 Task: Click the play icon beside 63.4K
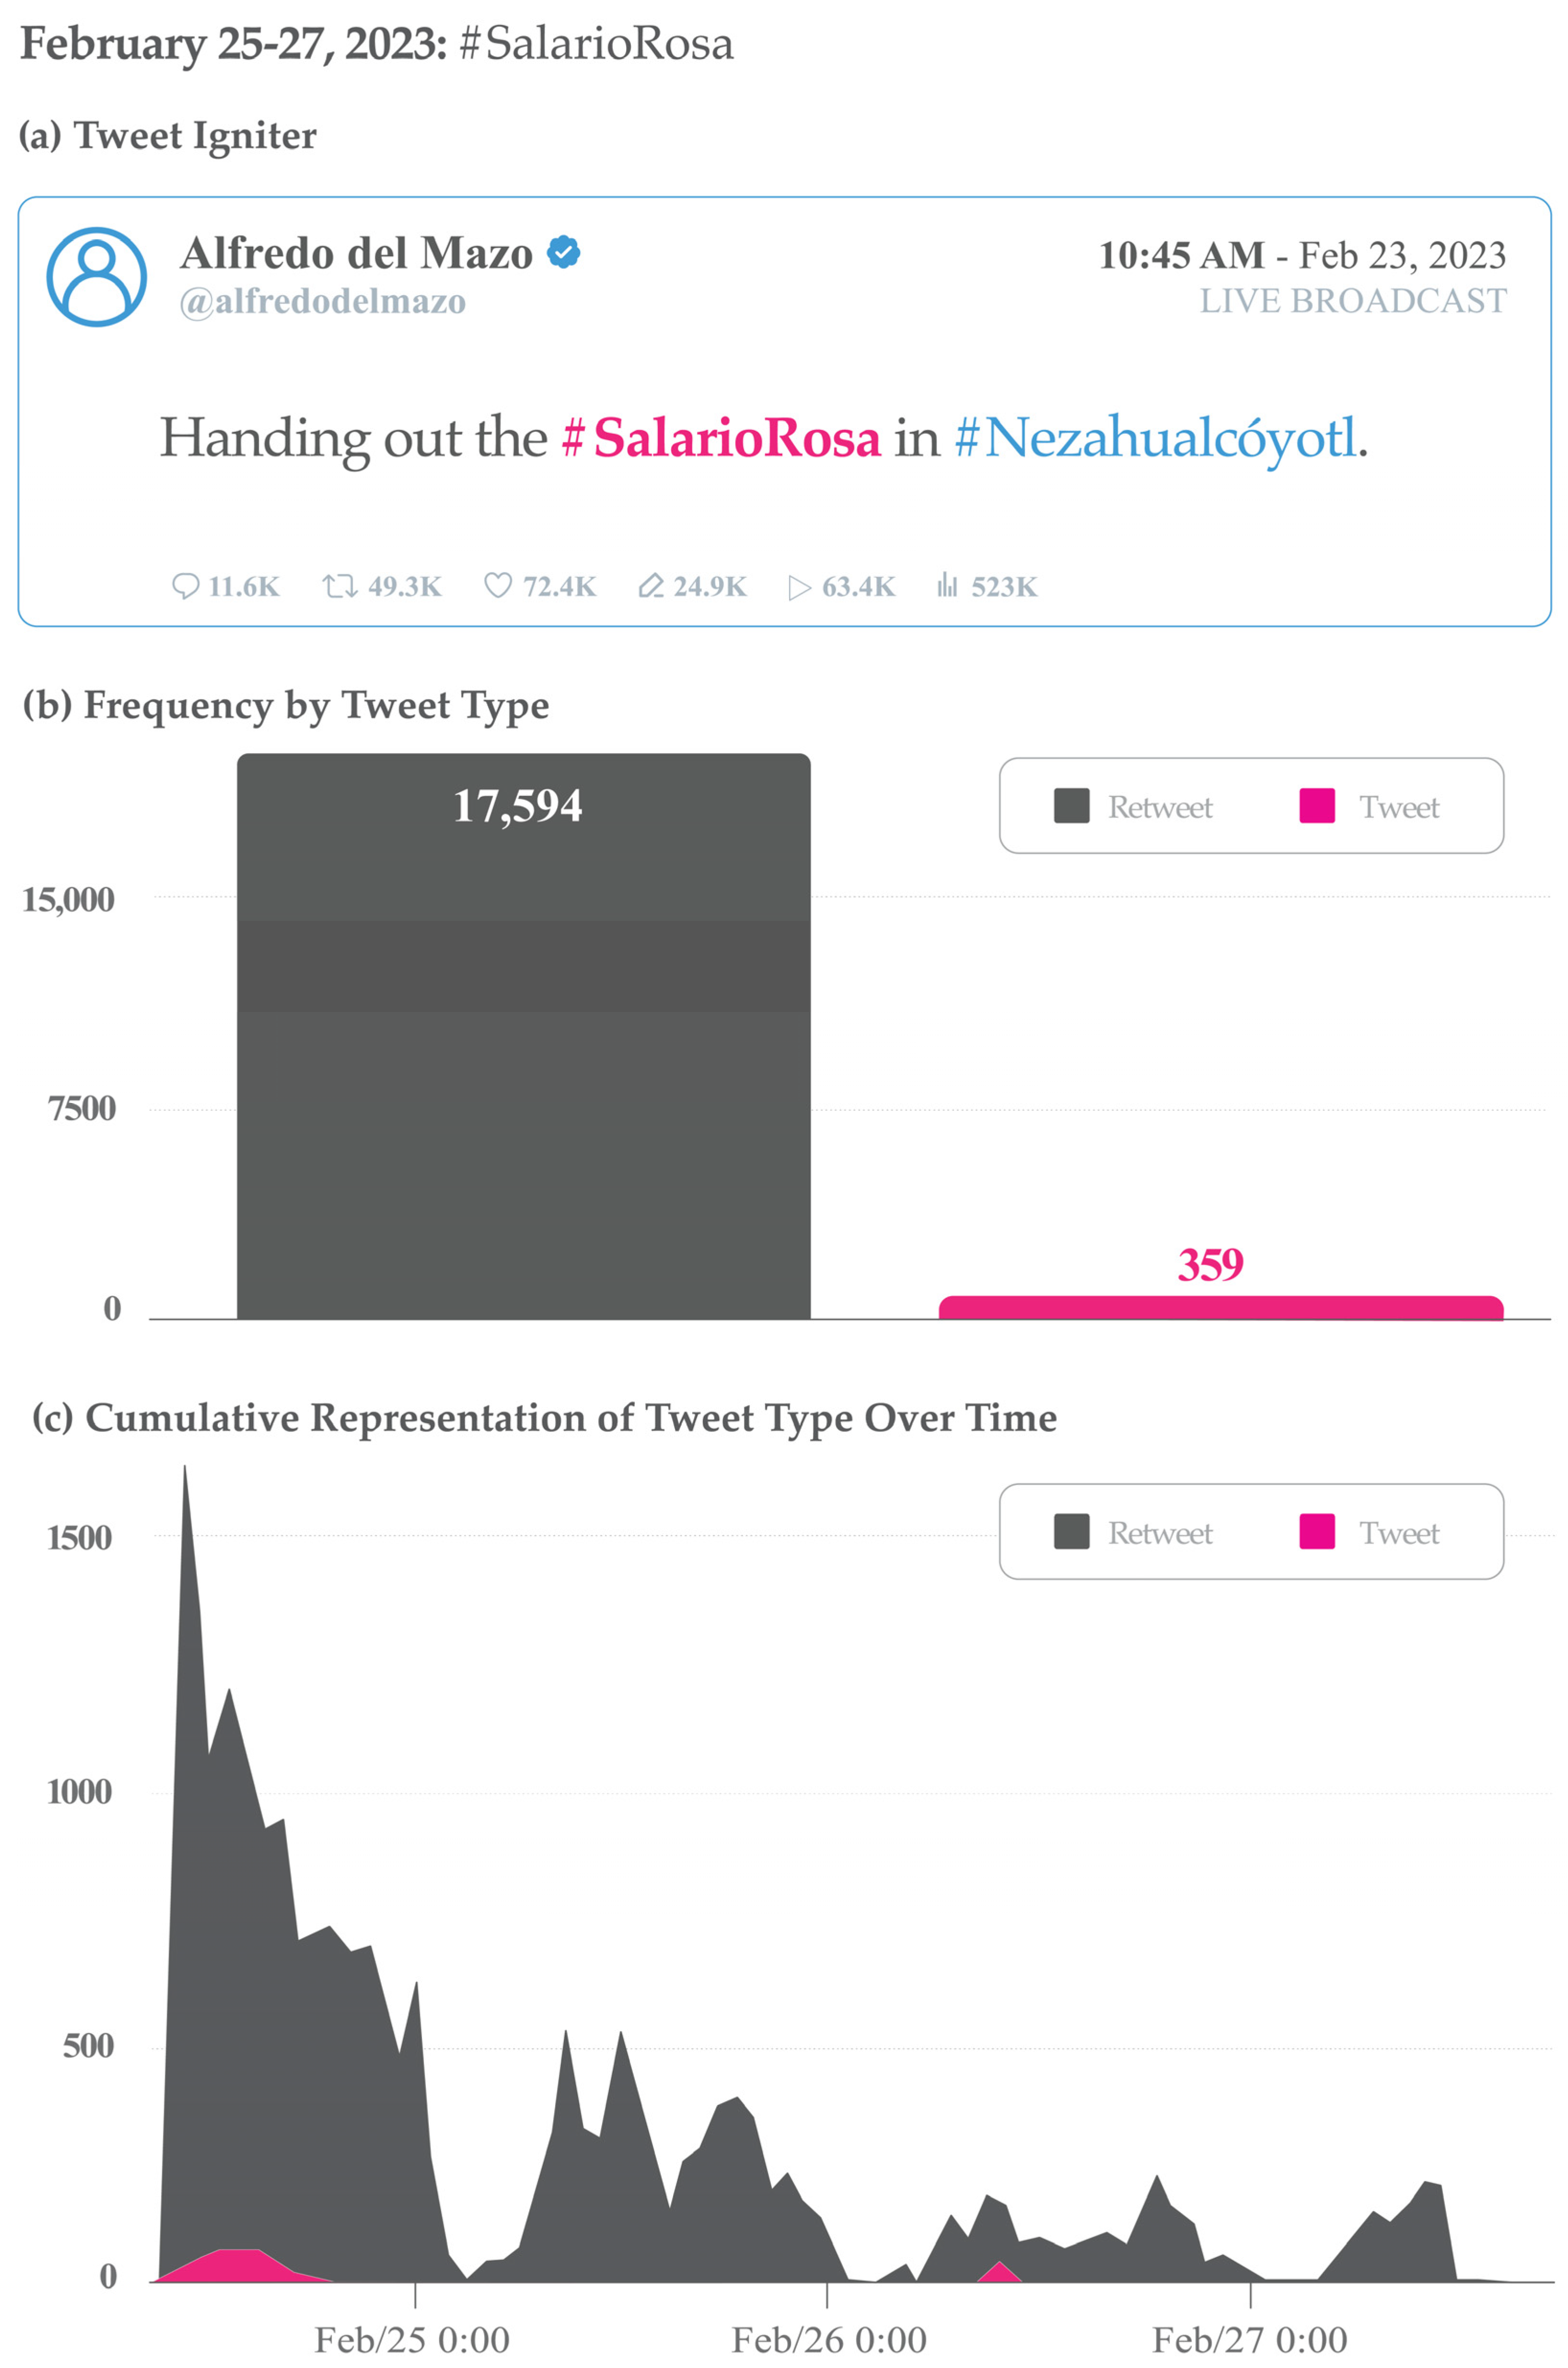799,587
